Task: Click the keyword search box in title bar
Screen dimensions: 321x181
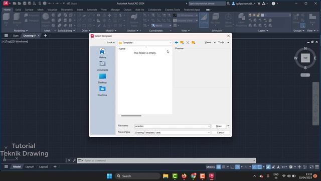Action: click(x=207, y=4)
